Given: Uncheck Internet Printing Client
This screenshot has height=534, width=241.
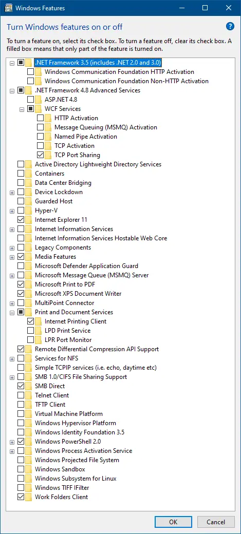Looking at the screenshot, I should coord(31,321).
